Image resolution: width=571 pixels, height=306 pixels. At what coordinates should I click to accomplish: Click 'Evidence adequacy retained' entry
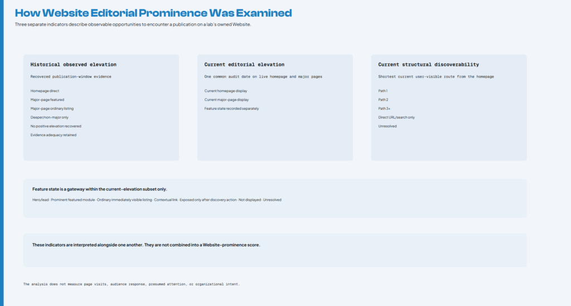point(54,135)
